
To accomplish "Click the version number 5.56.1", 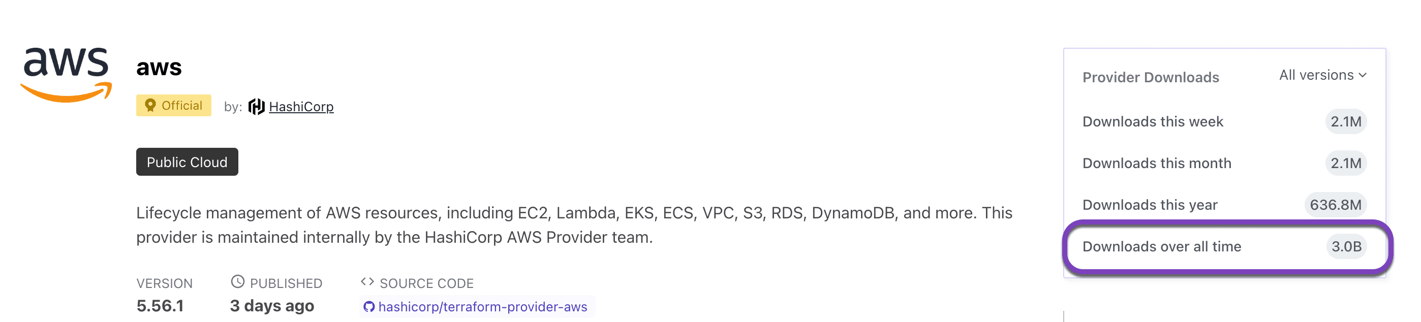I will pyautogui.click(x=160, y=305).
